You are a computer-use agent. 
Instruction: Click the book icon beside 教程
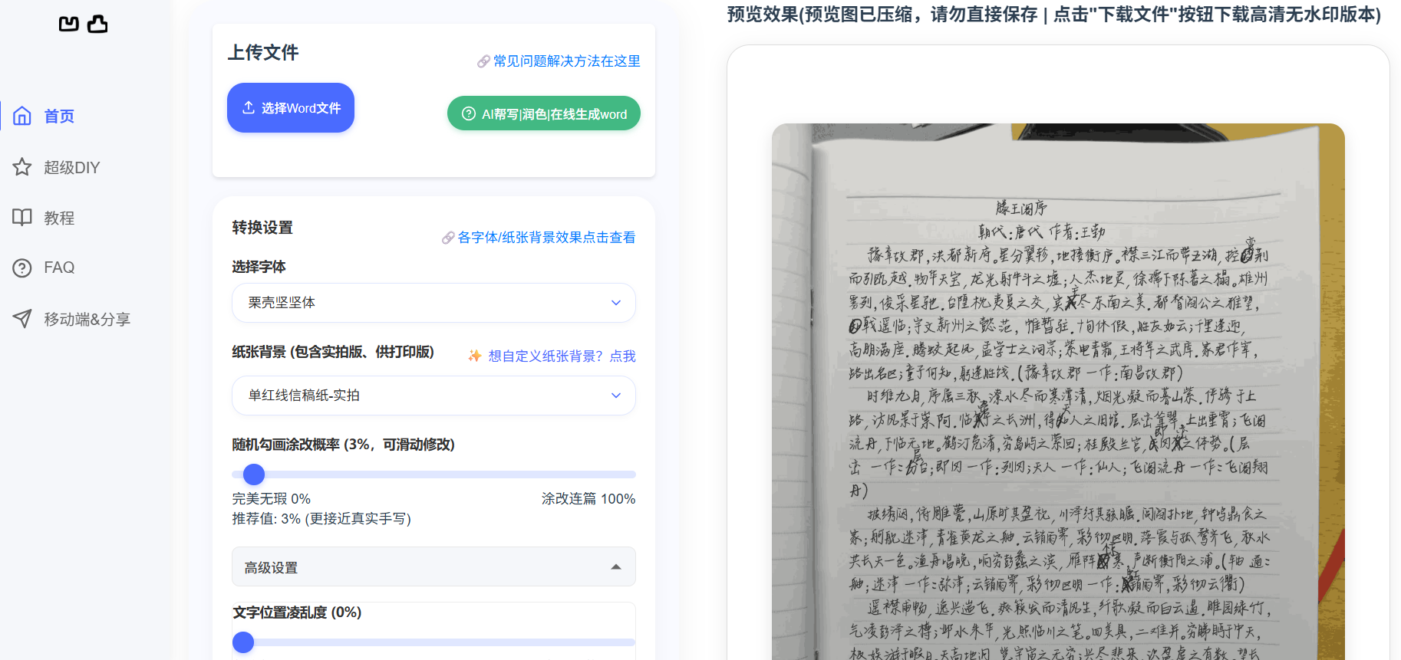(22, 218)
